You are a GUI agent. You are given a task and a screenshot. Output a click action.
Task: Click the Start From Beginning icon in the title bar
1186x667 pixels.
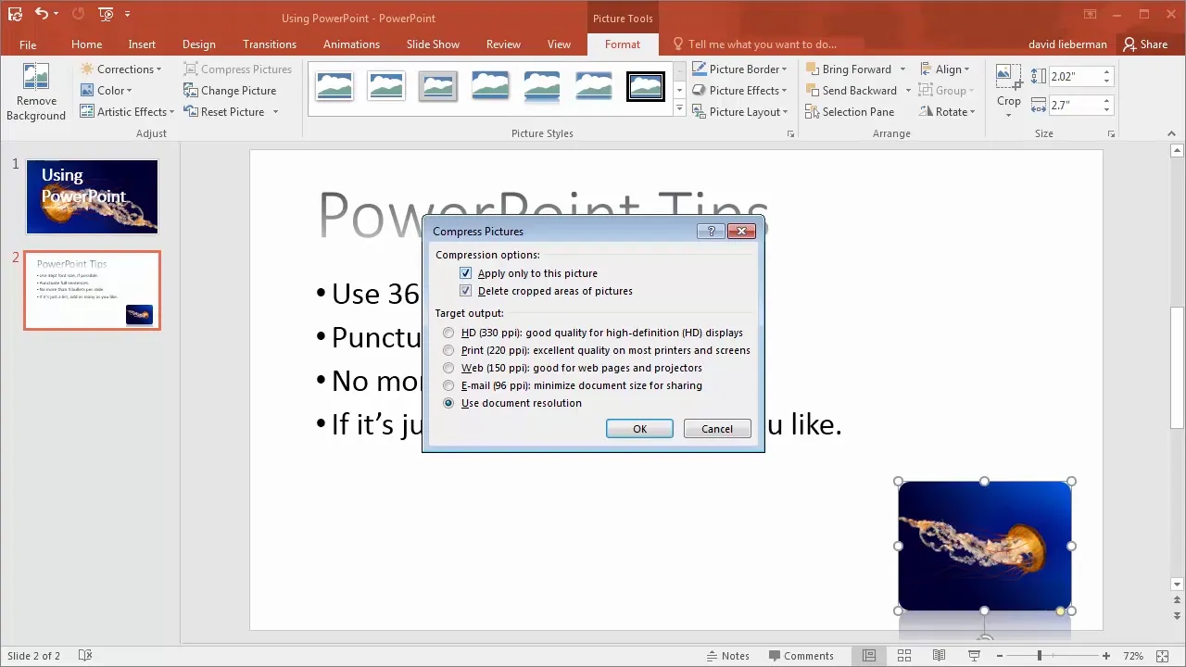coord(106,14)
